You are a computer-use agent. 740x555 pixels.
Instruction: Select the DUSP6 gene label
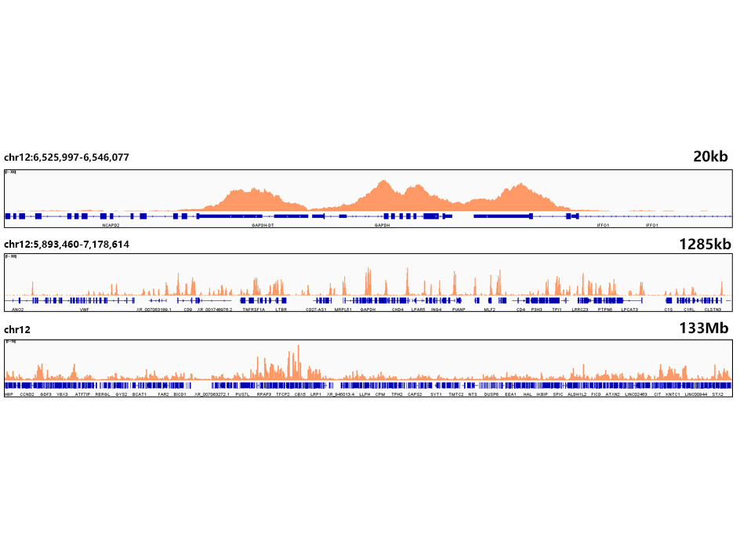[491, 394]
